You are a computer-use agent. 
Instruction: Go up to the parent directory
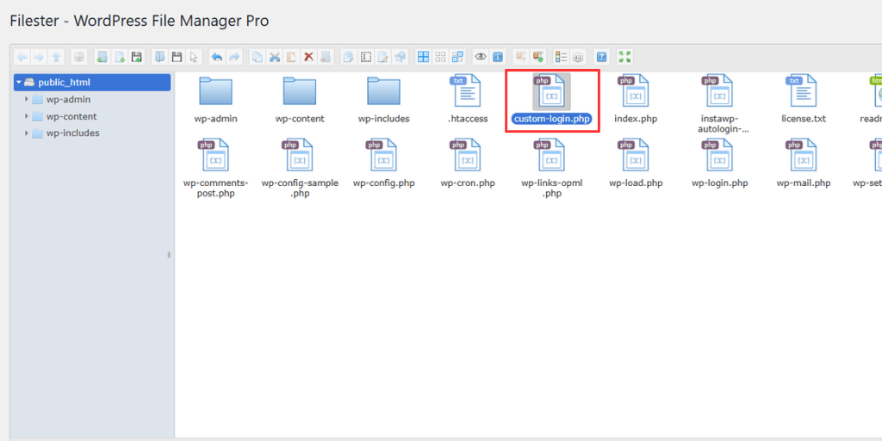(x=56, y=57)
